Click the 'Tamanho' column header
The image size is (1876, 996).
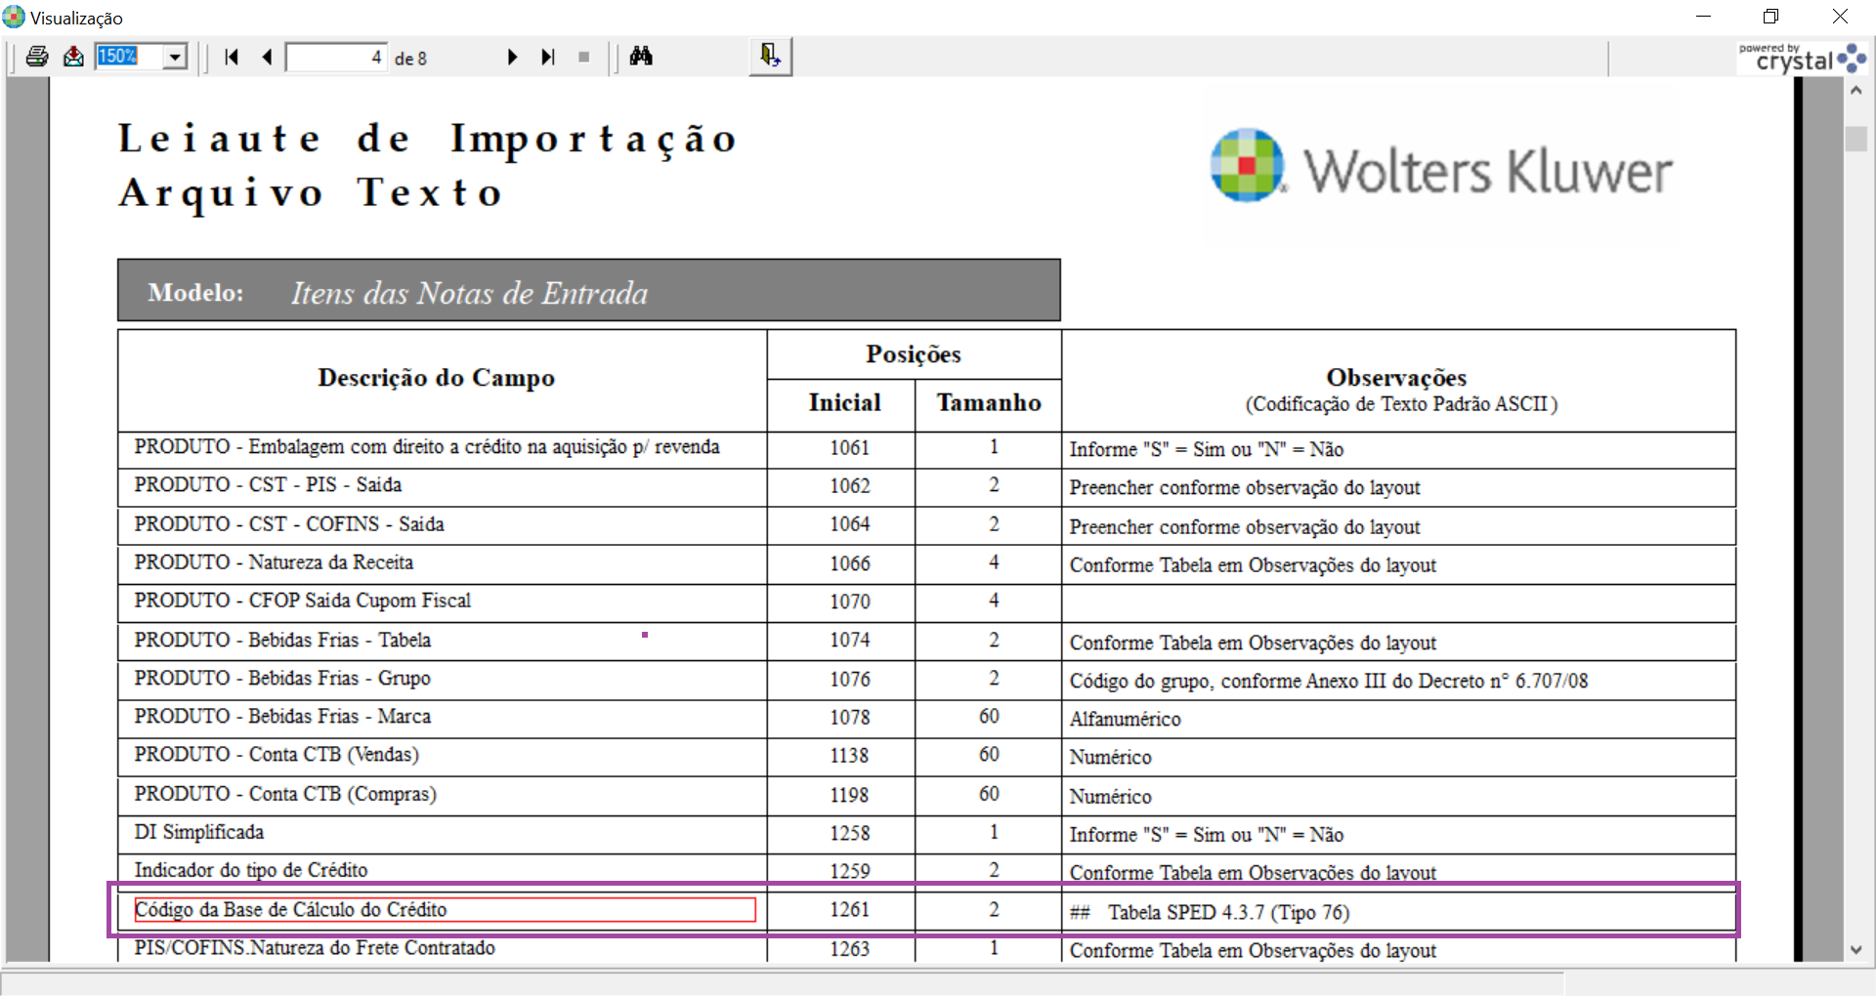(989, 402)
